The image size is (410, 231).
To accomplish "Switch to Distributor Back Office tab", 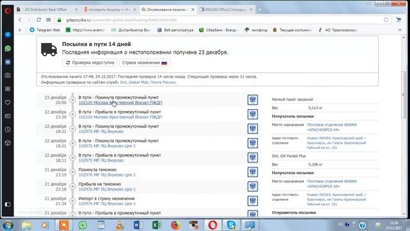I will (x=49, y=10).
